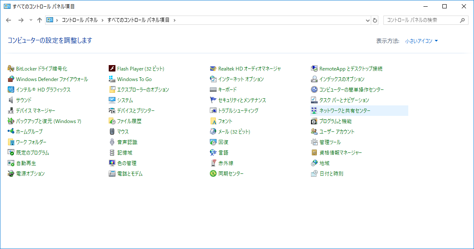
Task: Open the 既定のプログラム link
Action: pos(32,153)
